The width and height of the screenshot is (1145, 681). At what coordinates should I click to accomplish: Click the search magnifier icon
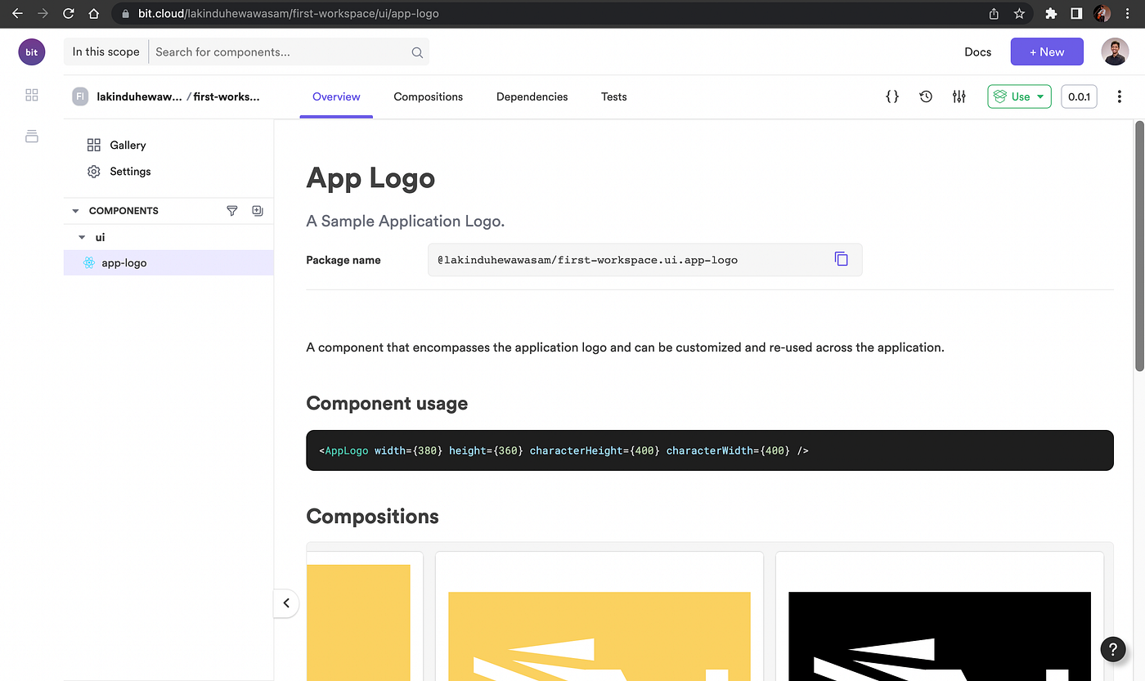[x=417, y=52]
